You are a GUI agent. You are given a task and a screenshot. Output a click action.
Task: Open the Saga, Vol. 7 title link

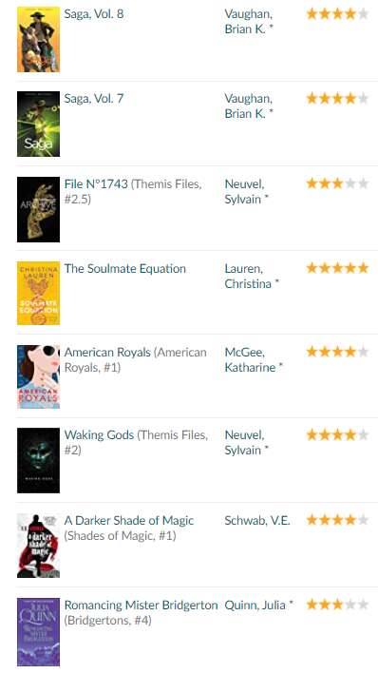[93, 98]
